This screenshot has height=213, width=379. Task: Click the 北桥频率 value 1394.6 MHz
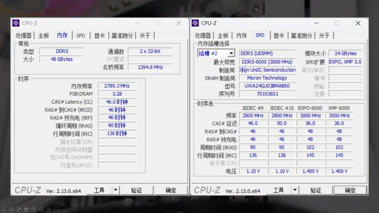point(150,67)
